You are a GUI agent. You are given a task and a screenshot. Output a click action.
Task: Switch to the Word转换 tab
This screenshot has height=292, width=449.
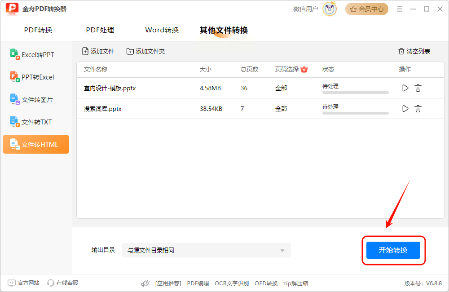coord(162,30)
